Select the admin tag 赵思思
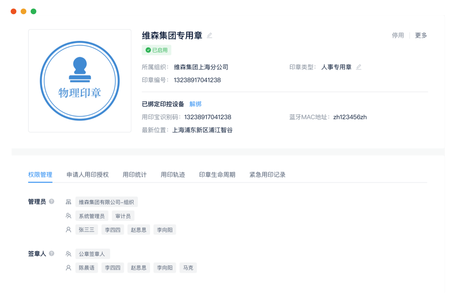Image resolution: width=456 pixels, height=299 pixels. (139, 229)
